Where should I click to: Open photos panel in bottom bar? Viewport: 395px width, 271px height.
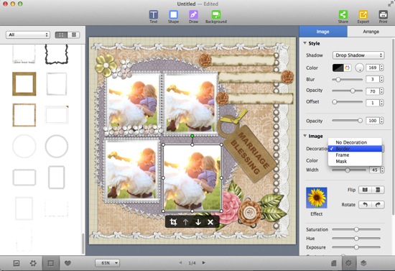(x=17, y=263)
